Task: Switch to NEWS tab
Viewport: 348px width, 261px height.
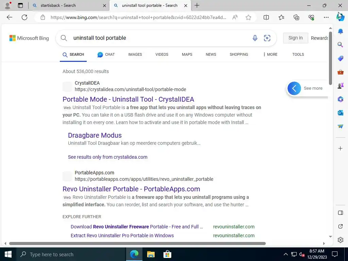Action: click(211, 55)
